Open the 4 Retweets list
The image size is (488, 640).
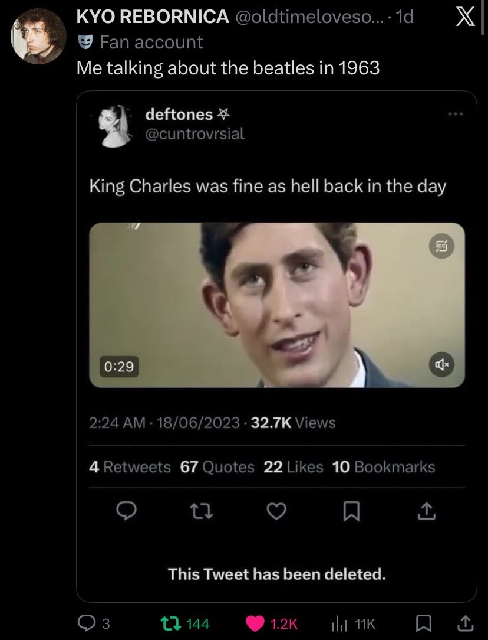(130, 467)
